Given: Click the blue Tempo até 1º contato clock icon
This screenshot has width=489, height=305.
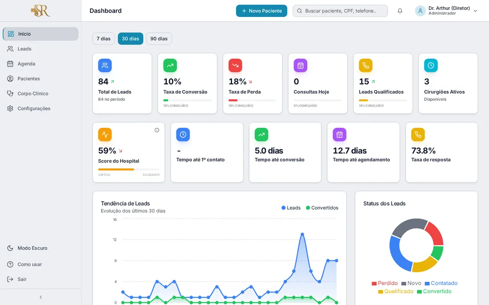Looking at the screenshot, I should tap(183, 135).
